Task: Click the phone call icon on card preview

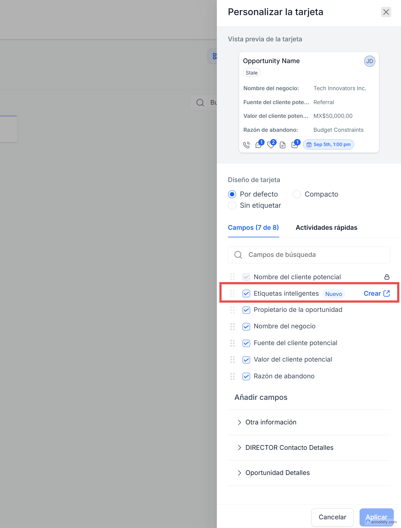Action: point(246,145)
